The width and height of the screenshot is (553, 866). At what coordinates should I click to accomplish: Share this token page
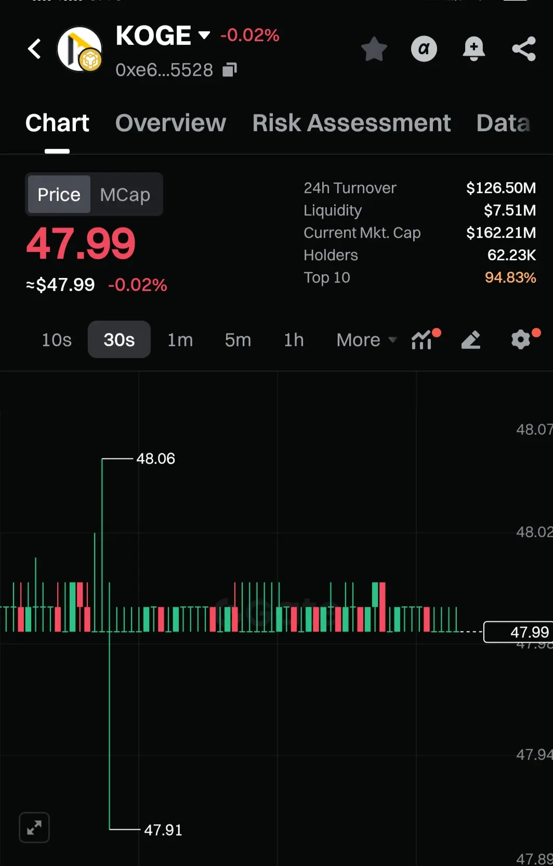coord(524,49)
